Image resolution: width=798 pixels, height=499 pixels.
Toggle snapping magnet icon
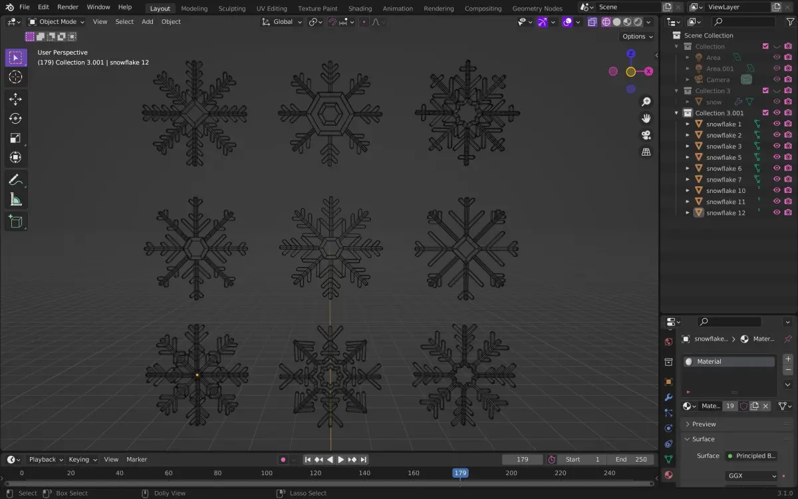click(x=332, y=22)
